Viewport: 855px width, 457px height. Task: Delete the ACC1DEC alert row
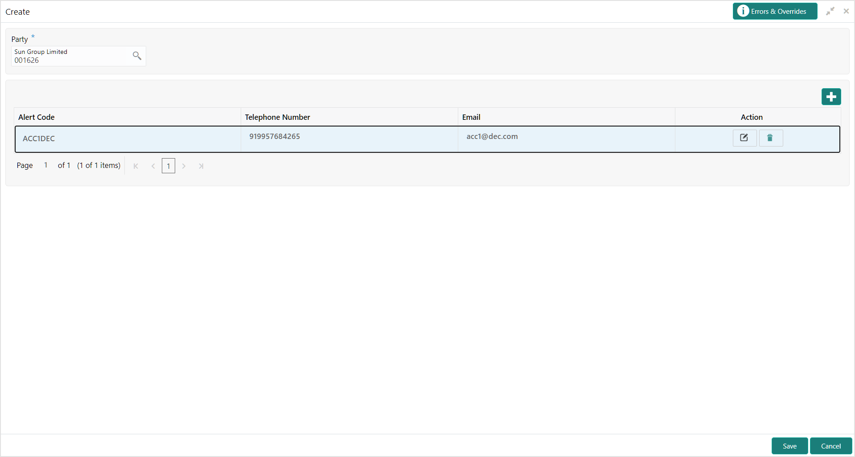coord(771,138)
